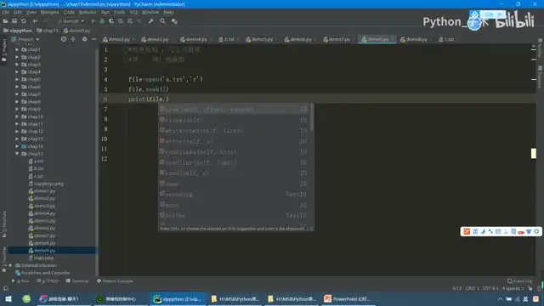544x306 pixels.
Task: Click the Run triangle in the toolbar
Action: click(93, 21)
